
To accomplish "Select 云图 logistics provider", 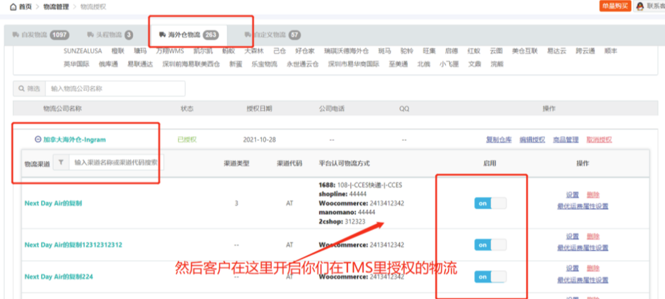I will click(496, 51).
